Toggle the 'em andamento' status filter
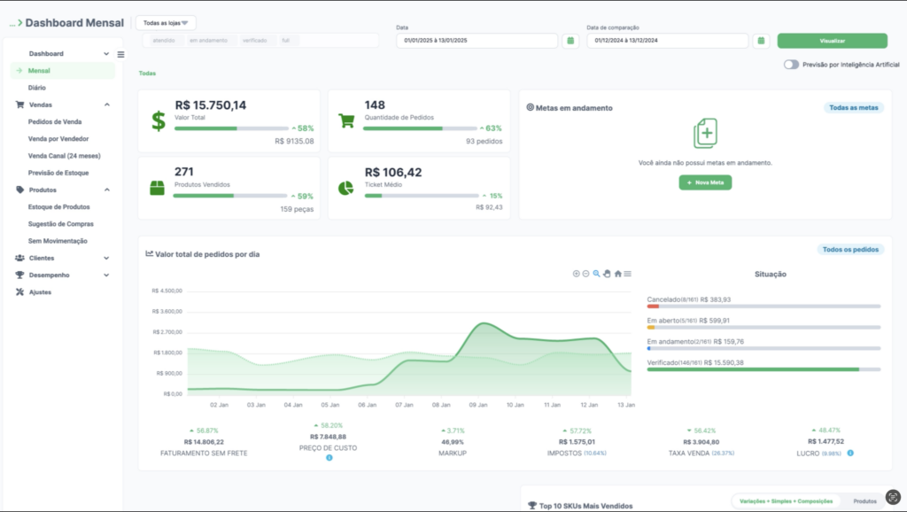Screen dimensions: 907x512 click(208, 41)
